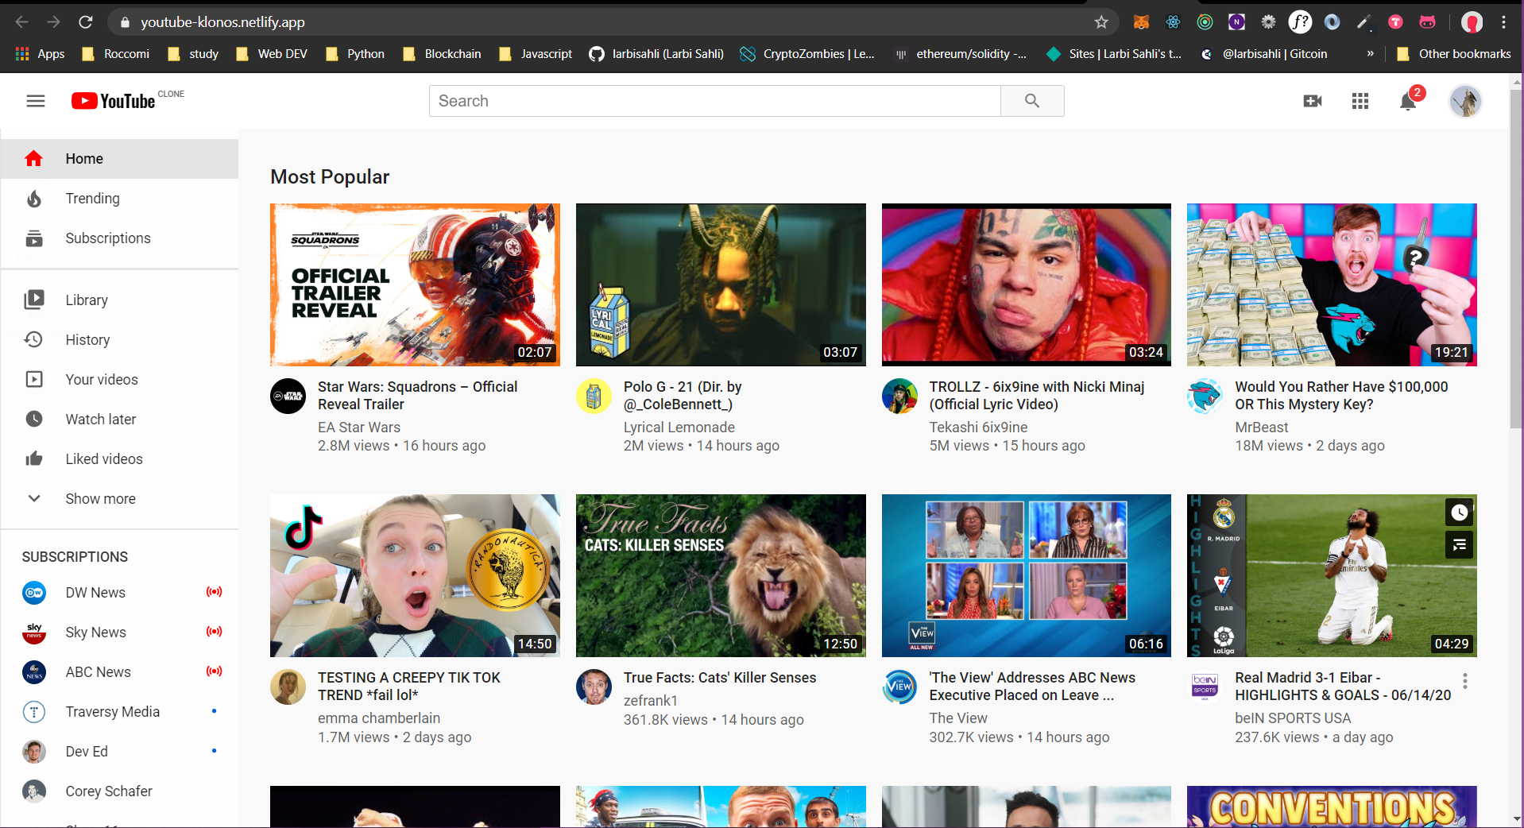Select Home in sidebar
1524x828 pixels.
click(119, 159)
